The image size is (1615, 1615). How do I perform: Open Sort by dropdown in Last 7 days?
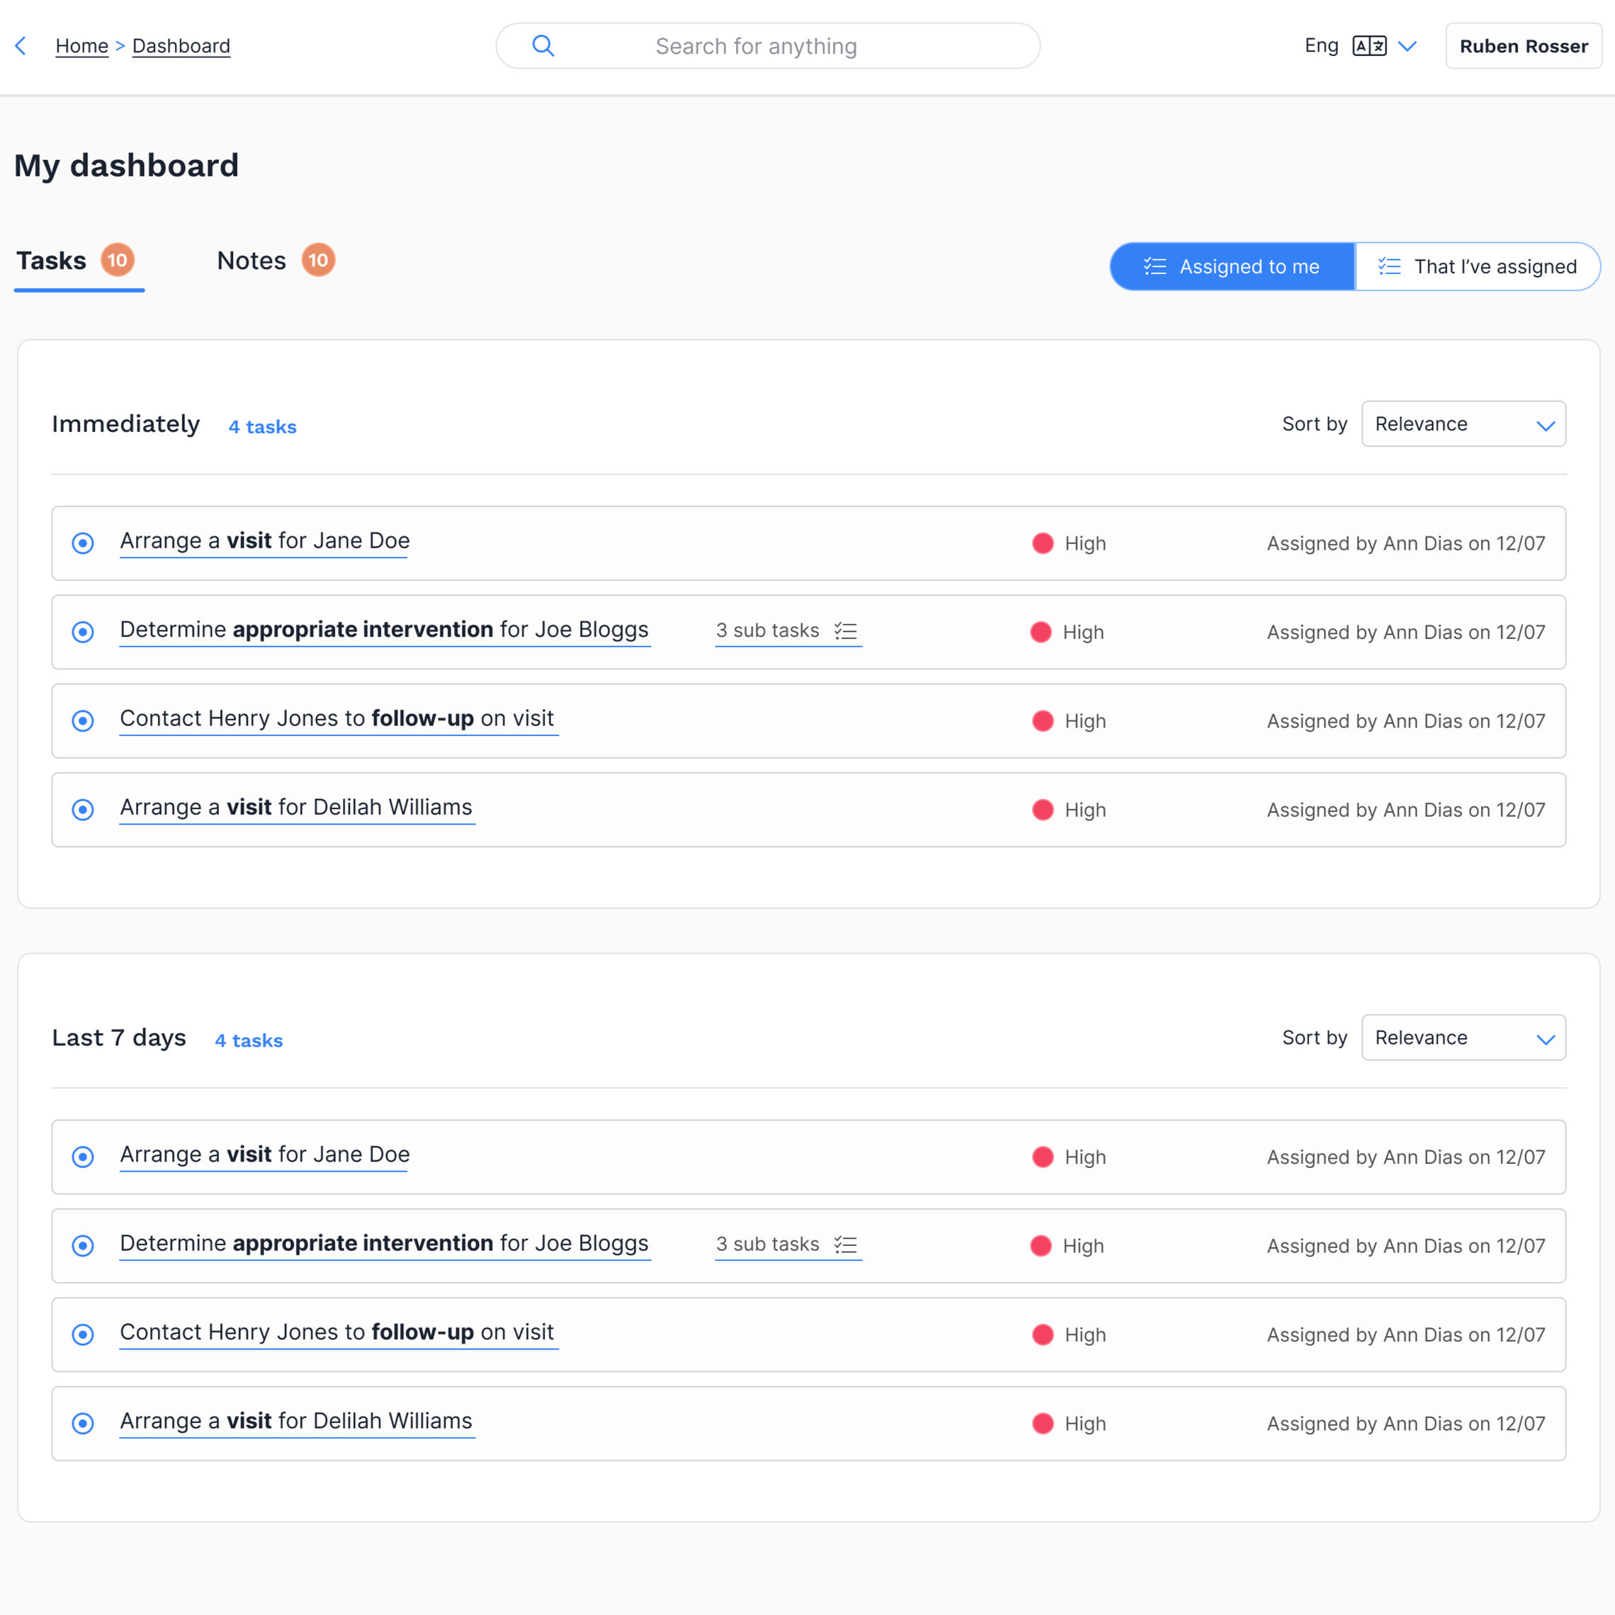1463,1038
